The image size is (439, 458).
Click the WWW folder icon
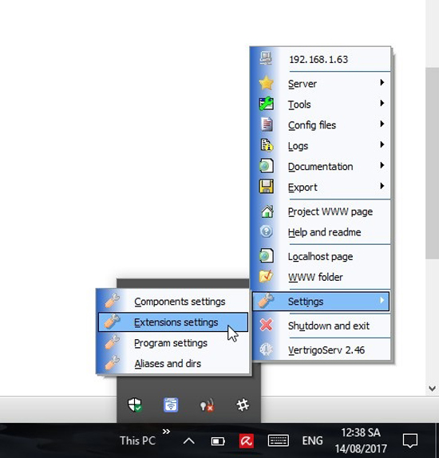(267, 277)
